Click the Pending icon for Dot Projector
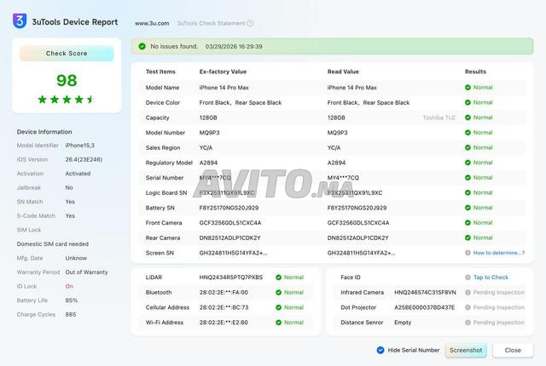 [x=468, y=307]
